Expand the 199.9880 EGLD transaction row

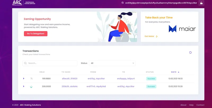pos(24,79)
